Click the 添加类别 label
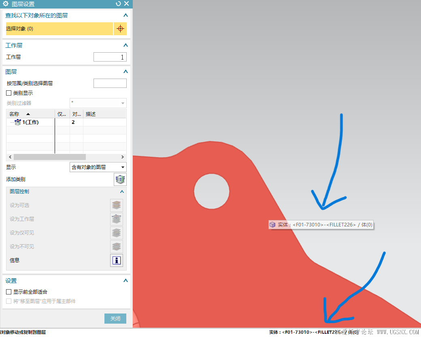The image size is (421, 337). coord(15,179)
